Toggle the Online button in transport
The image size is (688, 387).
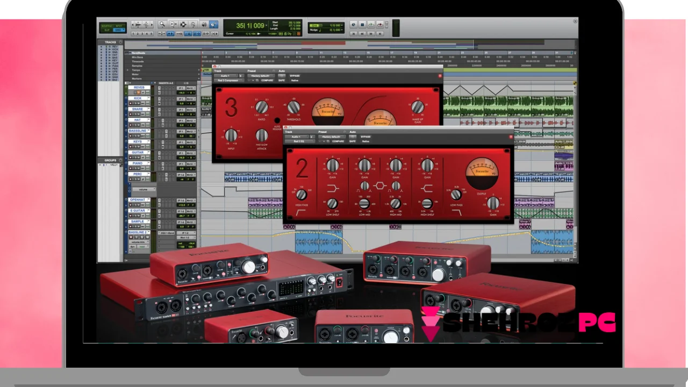tap(354, 25)
